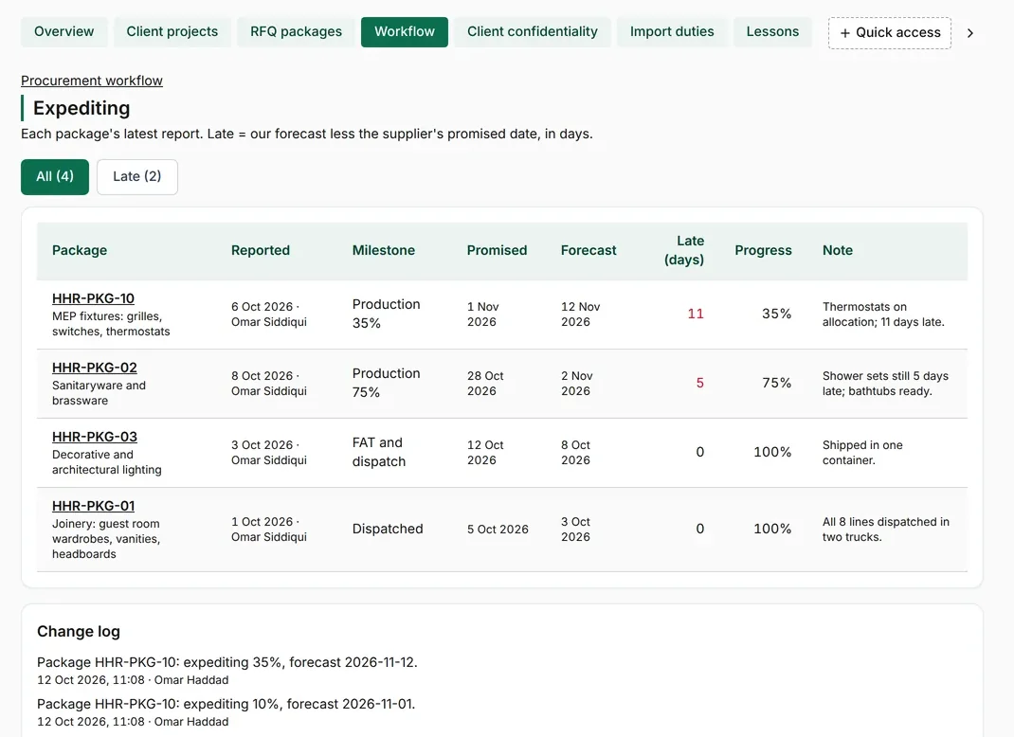
Task: Click change log entry 'expediting 10%, forecast 2026-11-01'
Action: click(226, 704)
